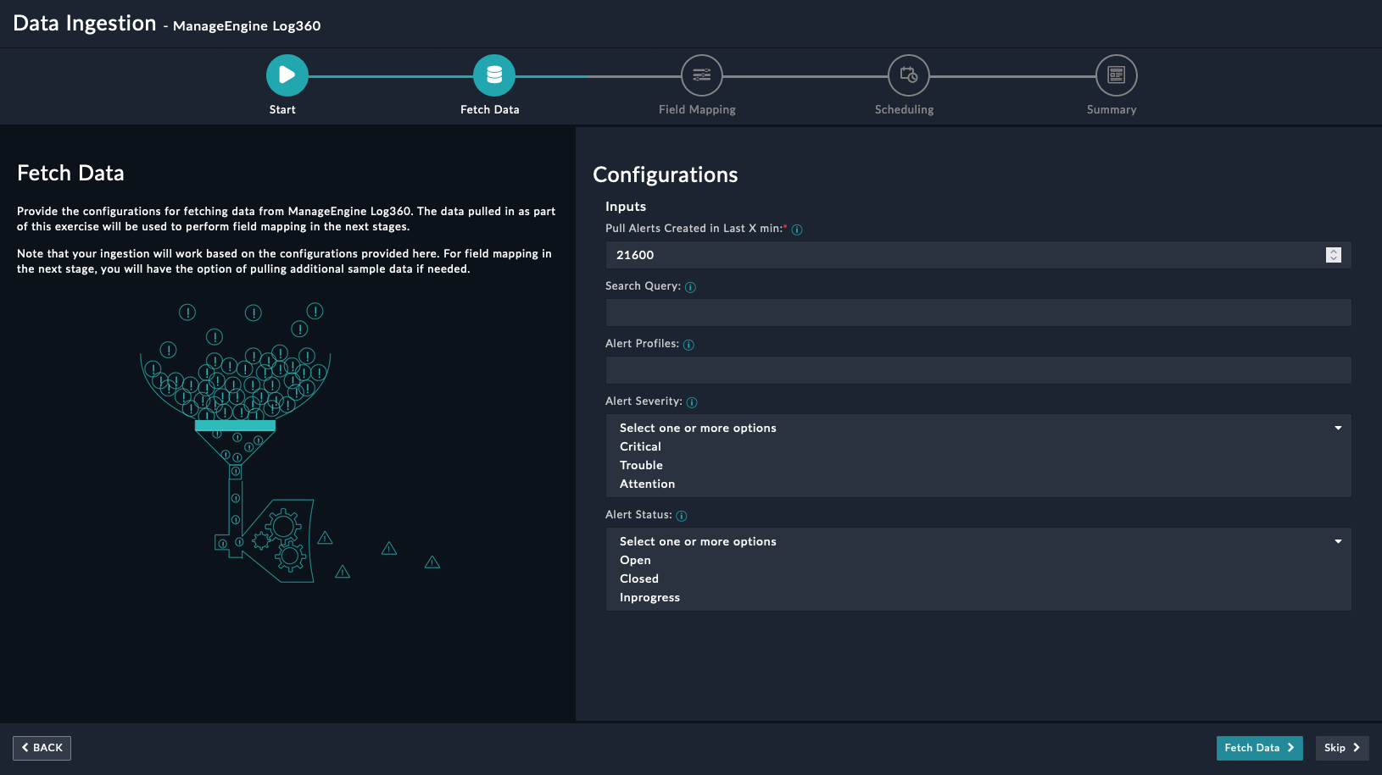Click the Summary step icon
The height and width of the screenshot is (775, 1382).
point(1116,75)
